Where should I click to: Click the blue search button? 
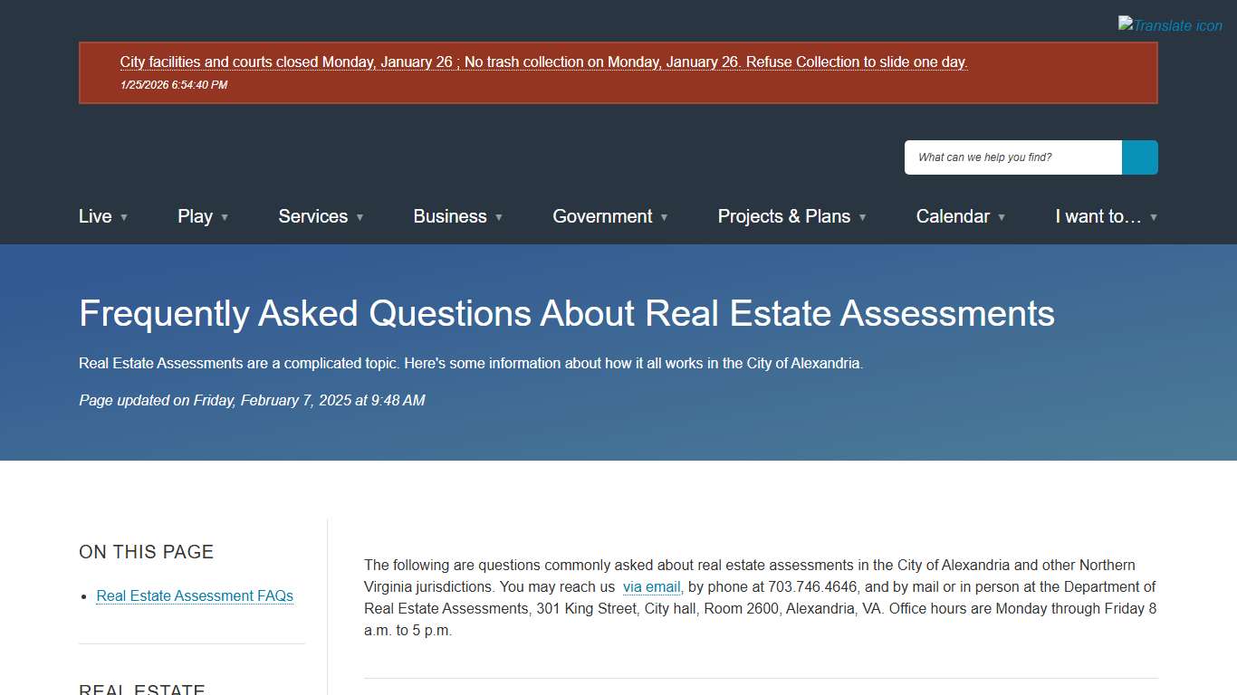pos(1139,157)
